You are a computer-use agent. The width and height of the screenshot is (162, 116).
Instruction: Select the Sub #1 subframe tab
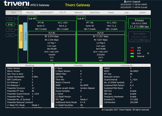coord(81,19)
